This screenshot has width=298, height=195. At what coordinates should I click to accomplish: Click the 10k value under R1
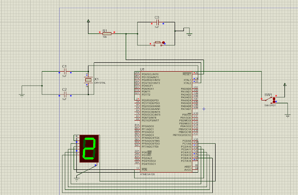105,37
